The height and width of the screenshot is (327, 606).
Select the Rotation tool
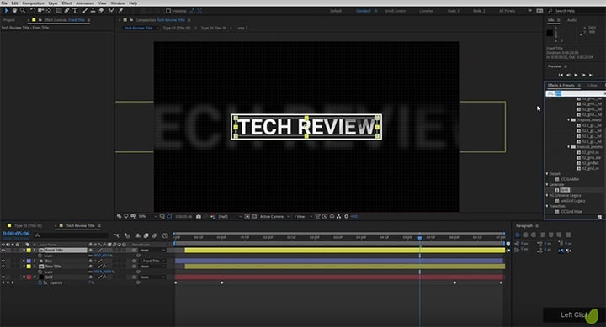(33, 10)
